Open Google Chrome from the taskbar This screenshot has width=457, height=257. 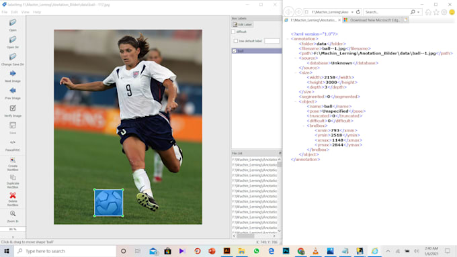pyautogui.click(x=301, y=251)
